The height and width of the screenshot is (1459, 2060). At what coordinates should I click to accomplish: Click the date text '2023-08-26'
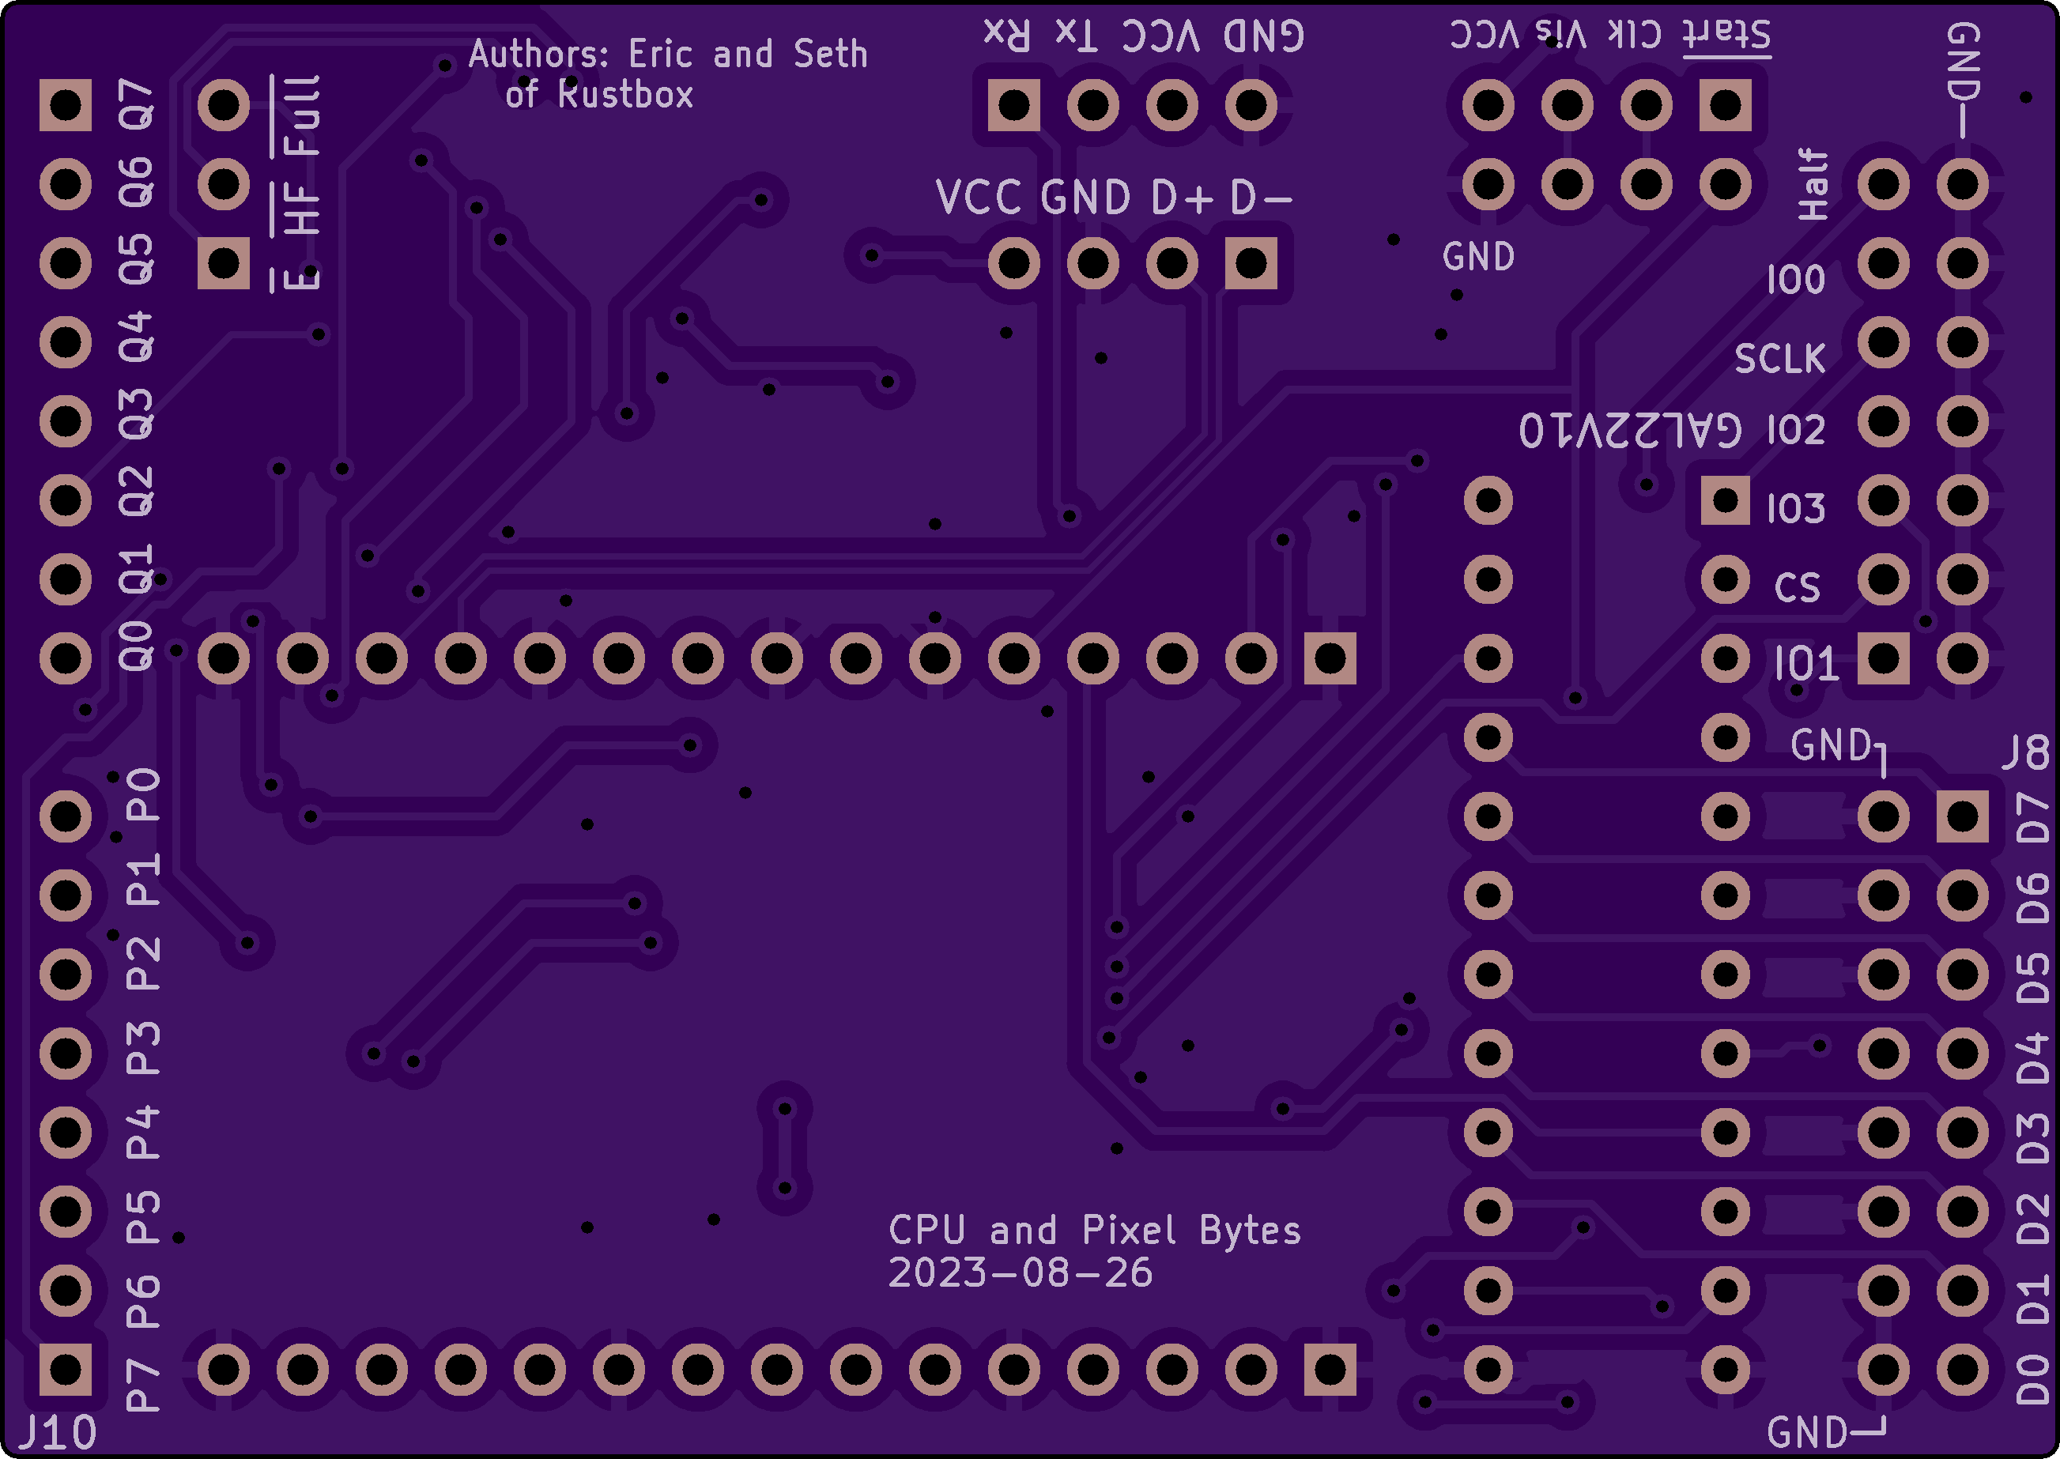pos(1020,1273)
